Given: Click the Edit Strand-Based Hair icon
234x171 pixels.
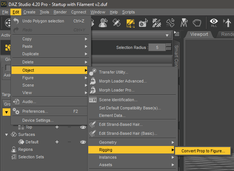Looking at the screenshot, I should pyautogui.click(x=93, y=124).
